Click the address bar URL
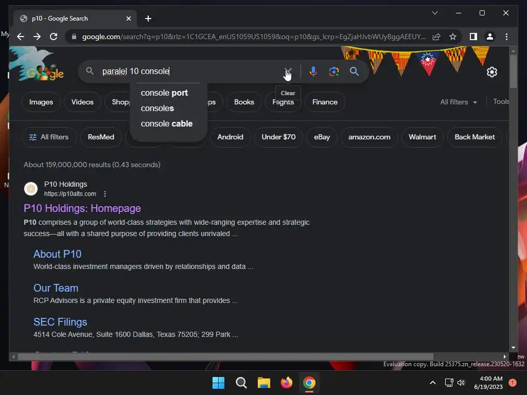The width and height of the screenshot is (527, 395). (x=254, y=37)
